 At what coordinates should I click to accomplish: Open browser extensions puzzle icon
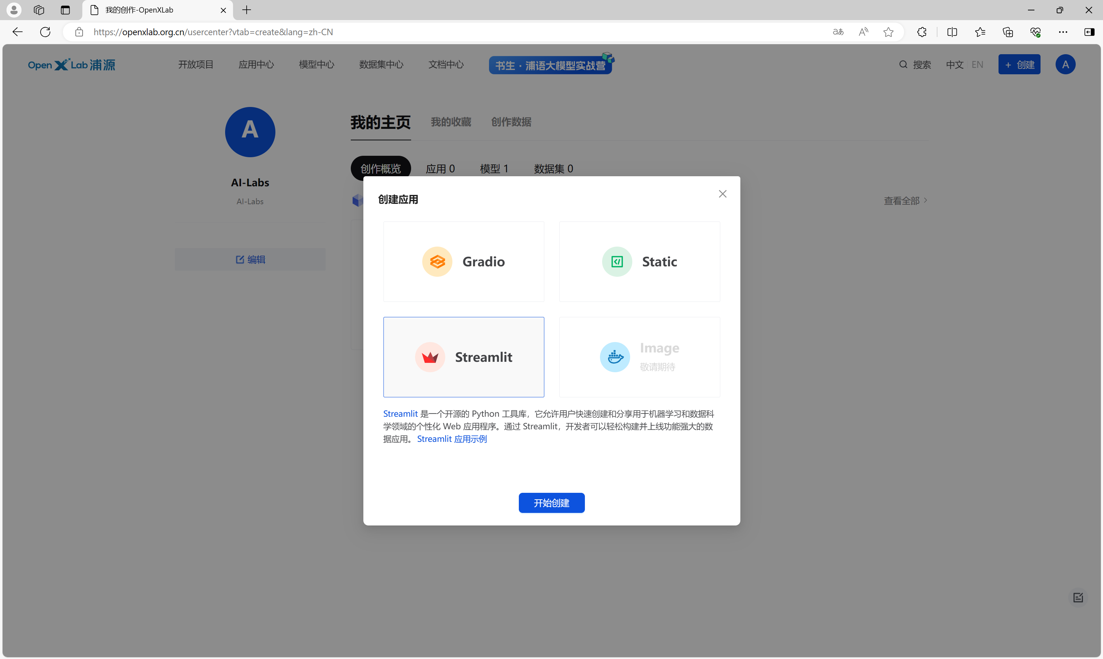pos(922,32)
